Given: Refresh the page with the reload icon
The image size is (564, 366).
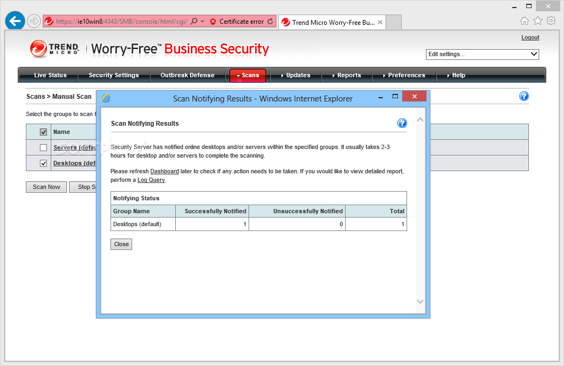Looking at the screenshot, I should tap(270, 21).
